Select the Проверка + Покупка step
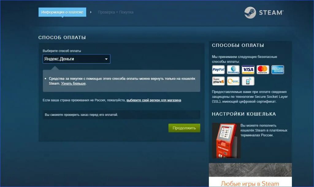Image resolution: width=314 pixels, height=187 pixels. tap(116, 12)
